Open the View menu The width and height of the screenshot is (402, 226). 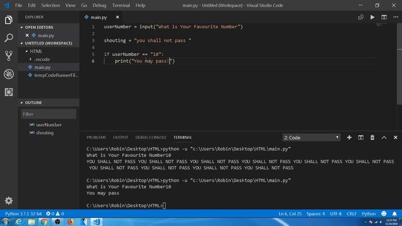[x=70, y=6]
